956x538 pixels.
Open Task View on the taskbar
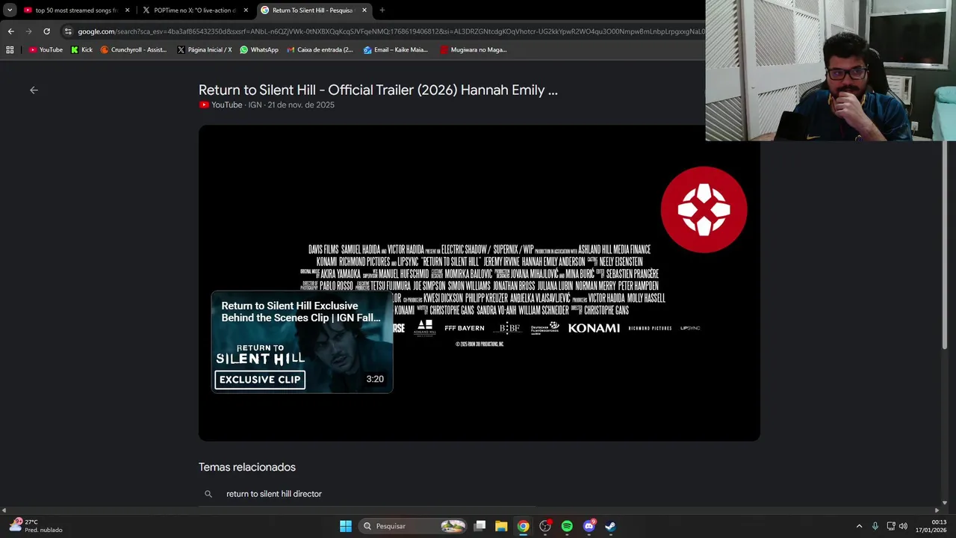(480, 526)
